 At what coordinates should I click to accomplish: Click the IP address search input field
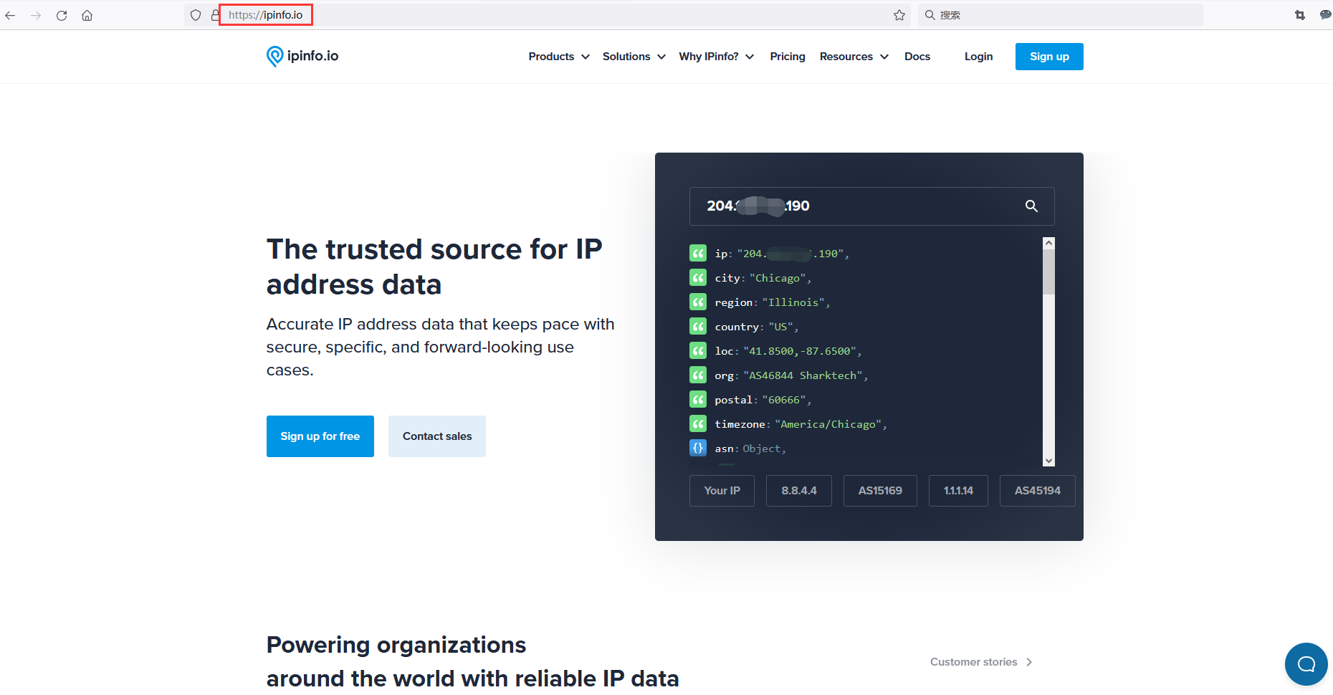(871, 206)
